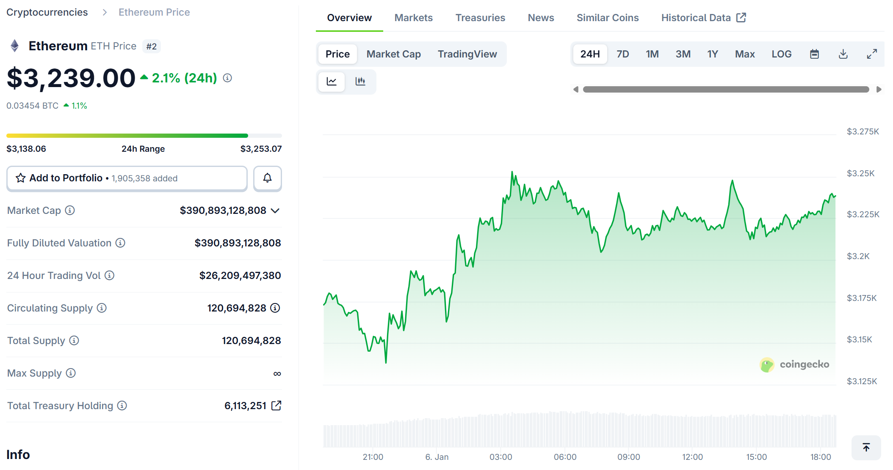Click the Circulating Supply info icon
Image resolution: width=893 pixels, height=470 pixels.
click(102, 308)
